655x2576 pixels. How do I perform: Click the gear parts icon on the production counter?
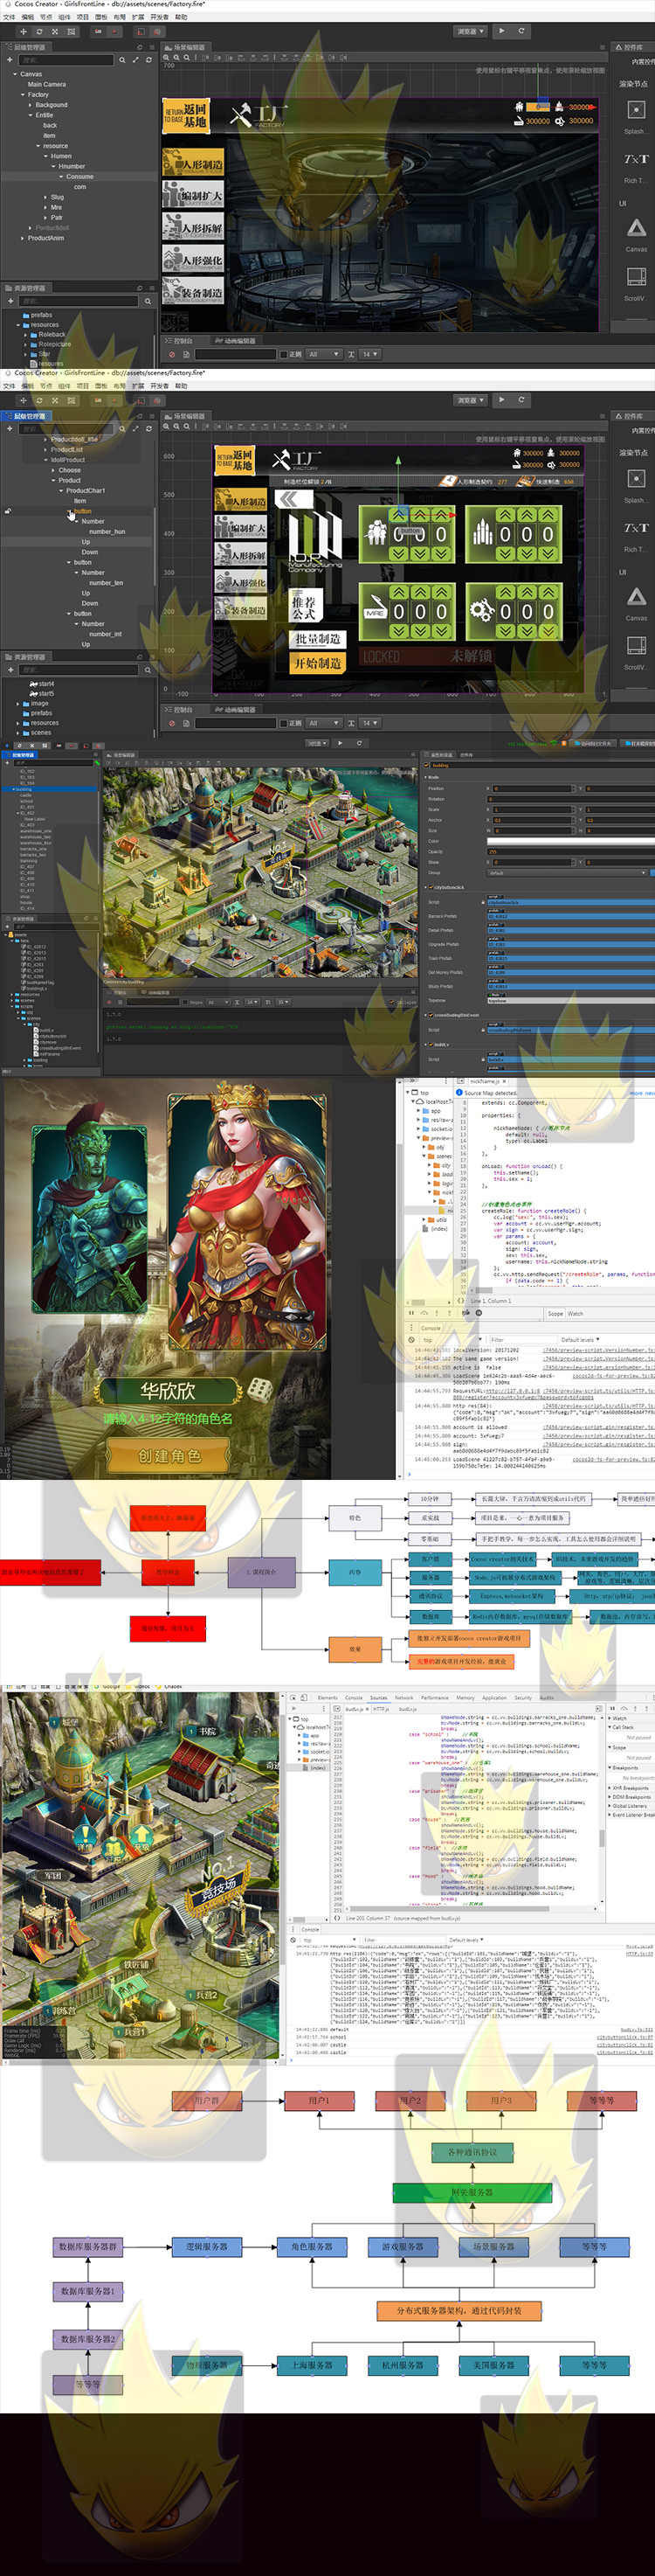tap(482, 609)
